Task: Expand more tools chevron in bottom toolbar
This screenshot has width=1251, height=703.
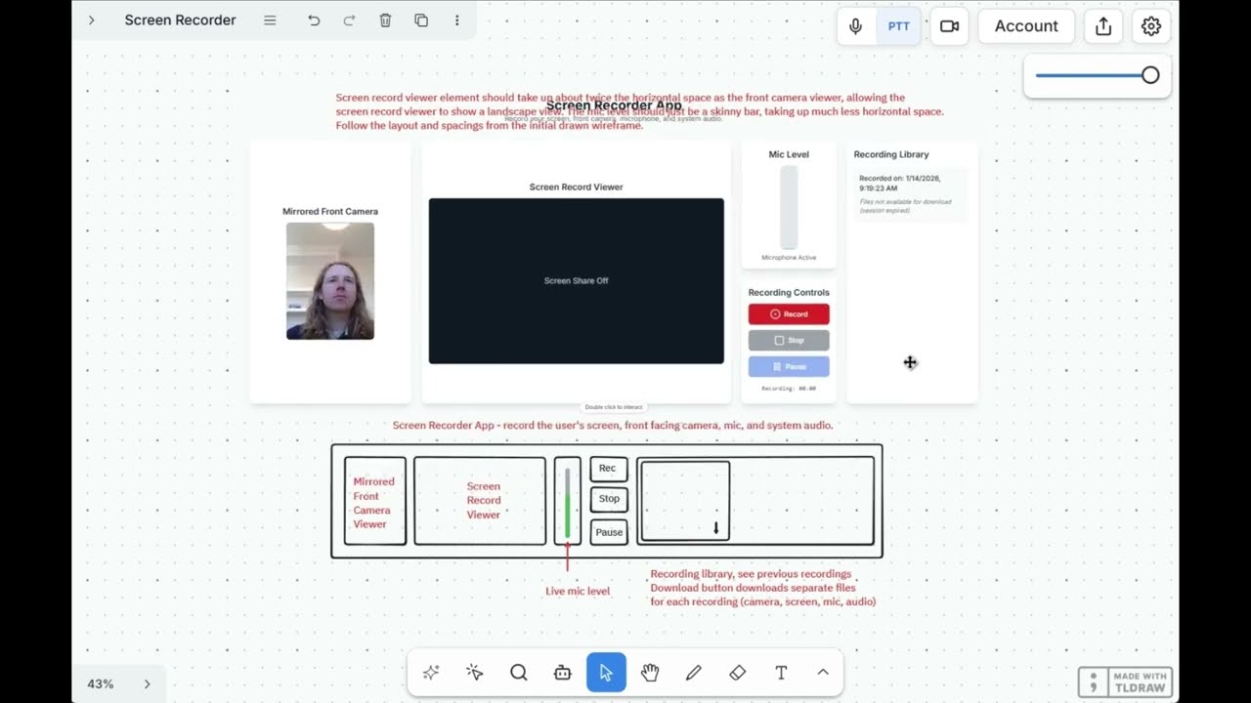Action: click(823, 673)
